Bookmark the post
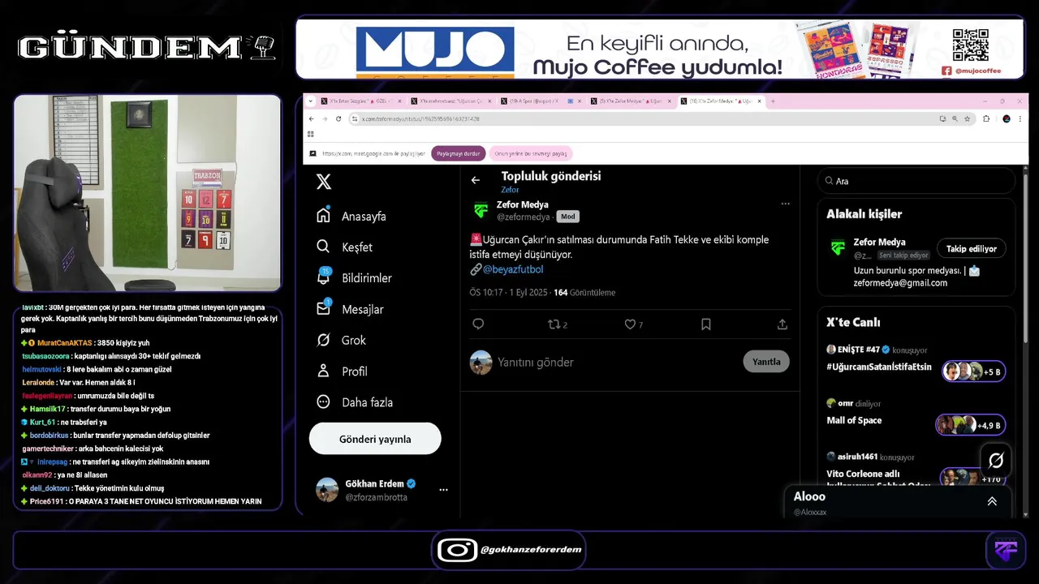This screenshot has height=584, width=1039. click(706, 324)
